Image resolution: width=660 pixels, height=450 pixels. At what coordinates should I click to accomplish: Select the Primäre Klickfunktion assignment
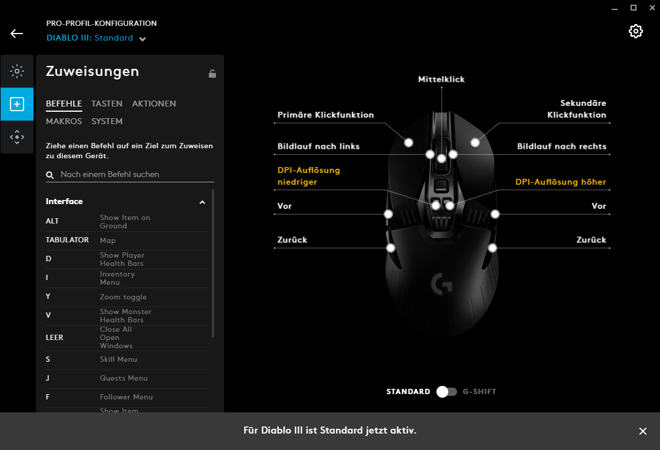[x=325, y=115]
